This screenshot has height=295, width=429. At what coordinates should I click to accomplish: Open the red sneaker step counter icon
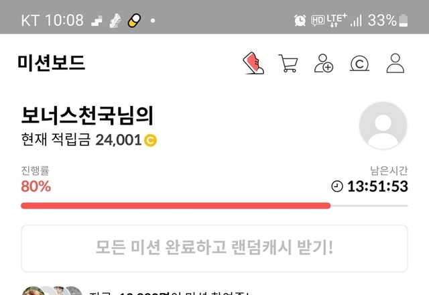(253, 63)
